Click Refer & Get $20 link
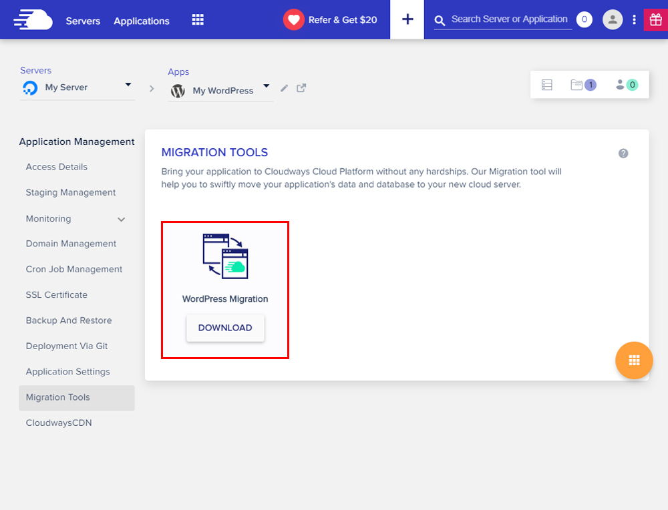This screenshot has width=668, height=510. click(x=343, y=20)
